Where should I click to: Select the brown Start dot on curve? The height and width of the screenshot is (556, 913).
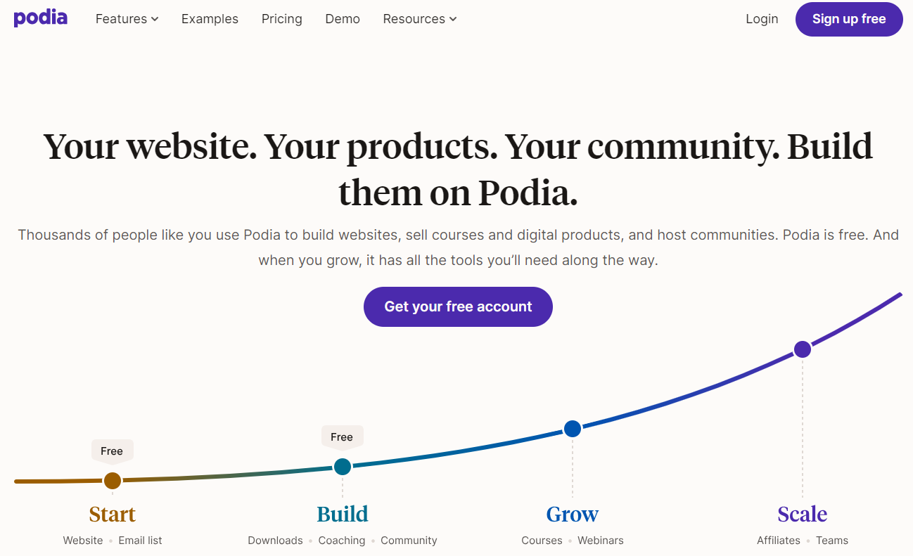pos(113,481)
